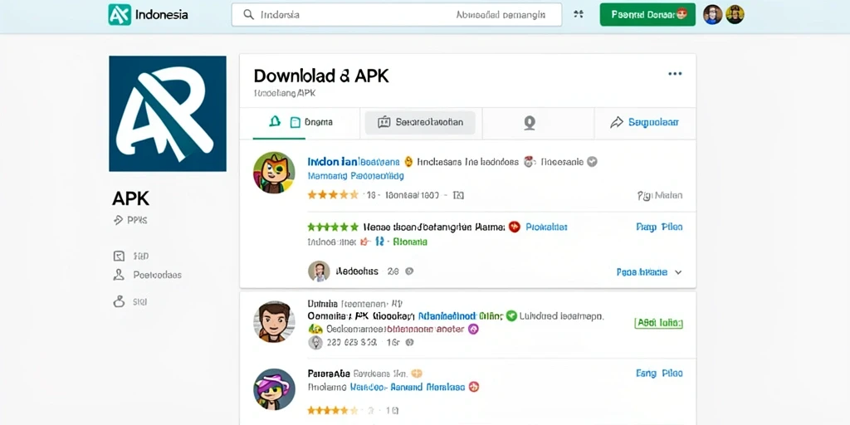
Task: Open the three-dots menu beside Download & APK
Action: pyautogui.click(x=675, y=74)
